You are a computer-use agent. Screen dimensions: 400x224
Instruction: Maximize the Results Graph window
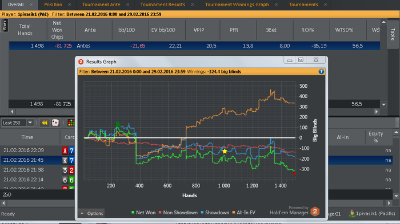point(301,60)
